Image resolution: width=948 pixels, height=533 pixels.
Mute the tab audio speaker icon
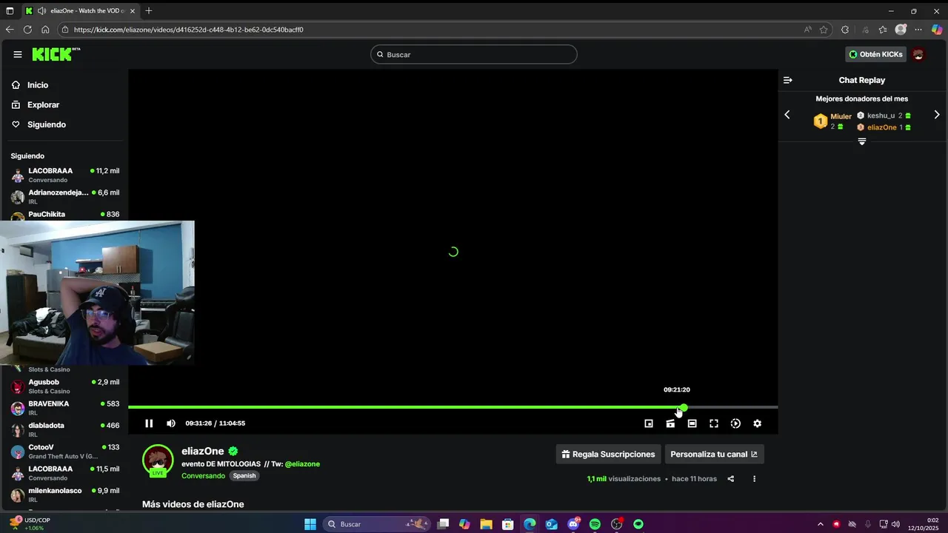41,11
